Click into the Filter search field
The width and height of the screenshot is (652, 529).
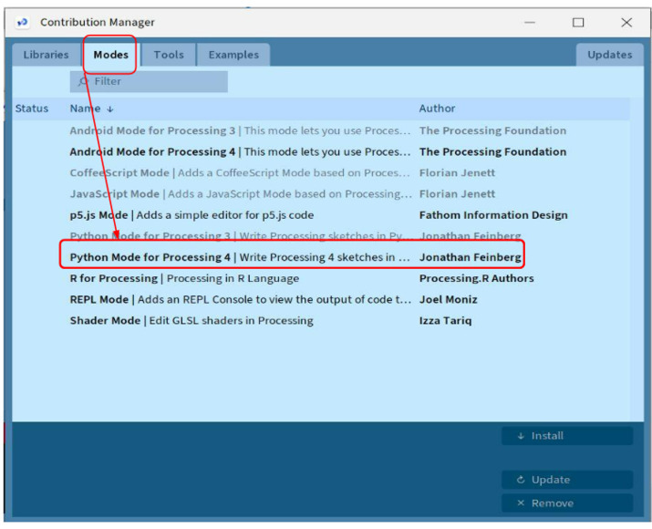pyautogui.click(x=149, y=81)
